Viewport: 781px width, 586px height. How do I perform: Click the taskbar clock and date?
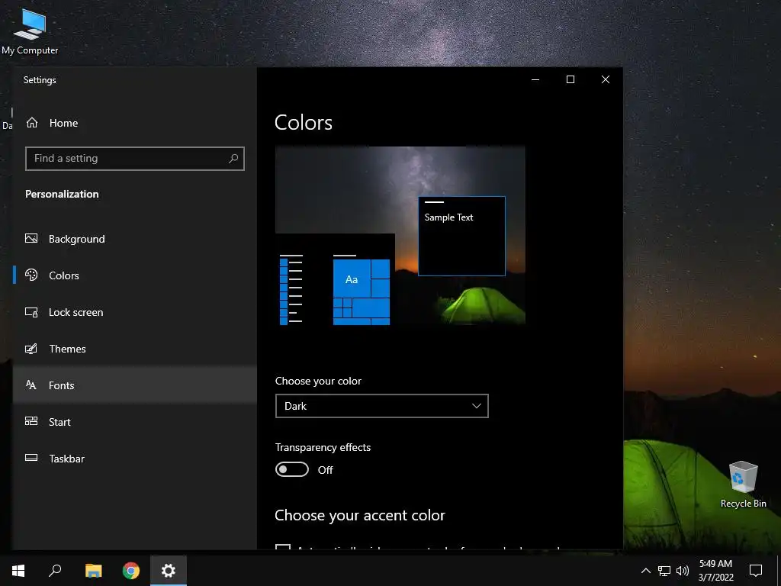point(715,571)
